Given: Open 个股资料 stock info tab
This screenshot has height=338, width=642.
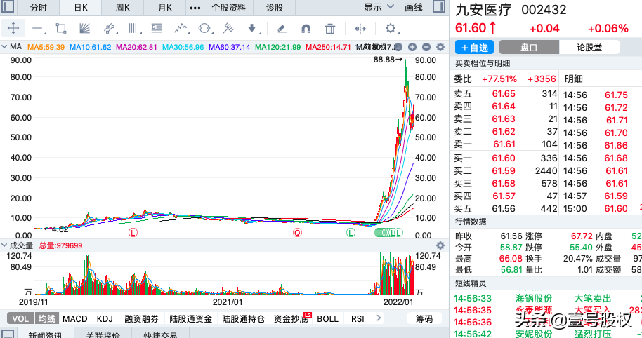Looking at the screenshot, I should coord(229,8).
